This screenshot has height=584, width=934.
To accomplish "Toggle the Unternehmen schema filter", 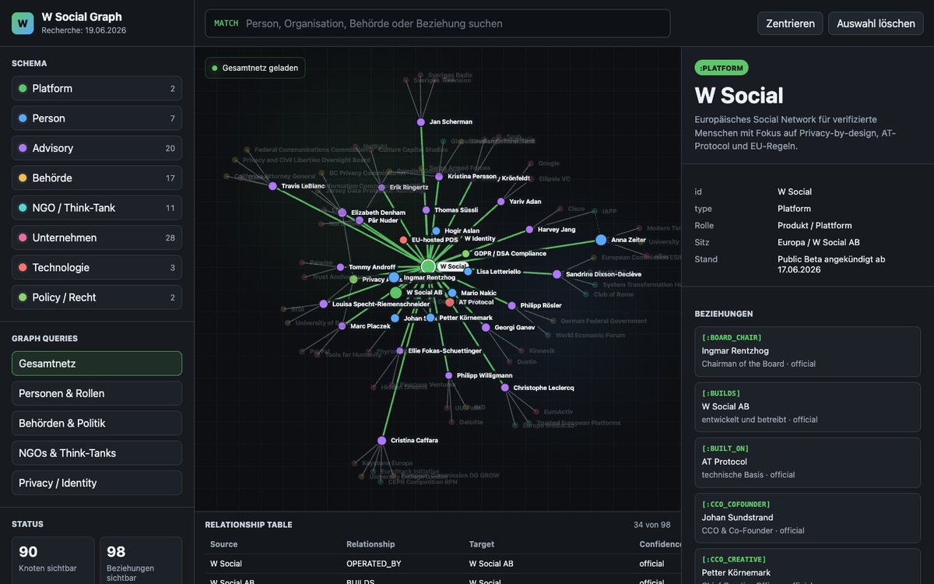I will pyautogui.click(x=97, y=237).
